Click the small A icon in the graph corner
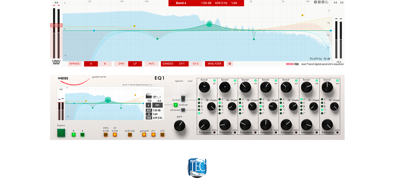Screen dimensions: 395x180 [x=323, y=2]
